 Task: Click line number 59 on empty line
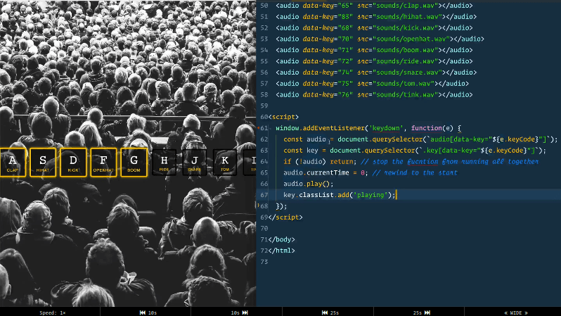pyautogui.click(x=264, y=106)
